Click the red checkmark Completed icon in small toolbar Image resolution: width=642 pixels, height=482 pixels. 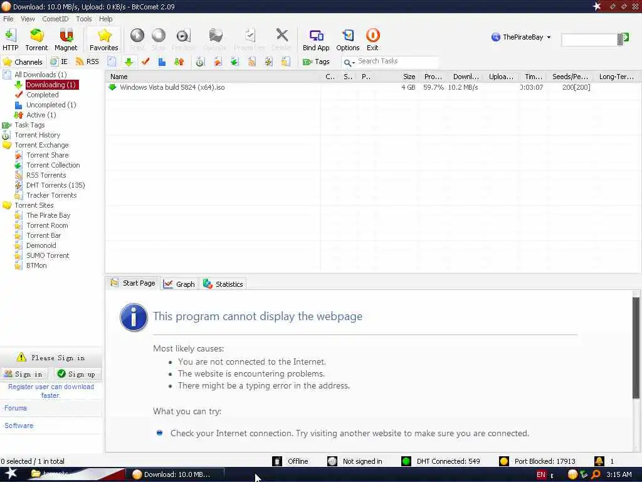click(x=145, y=62)
